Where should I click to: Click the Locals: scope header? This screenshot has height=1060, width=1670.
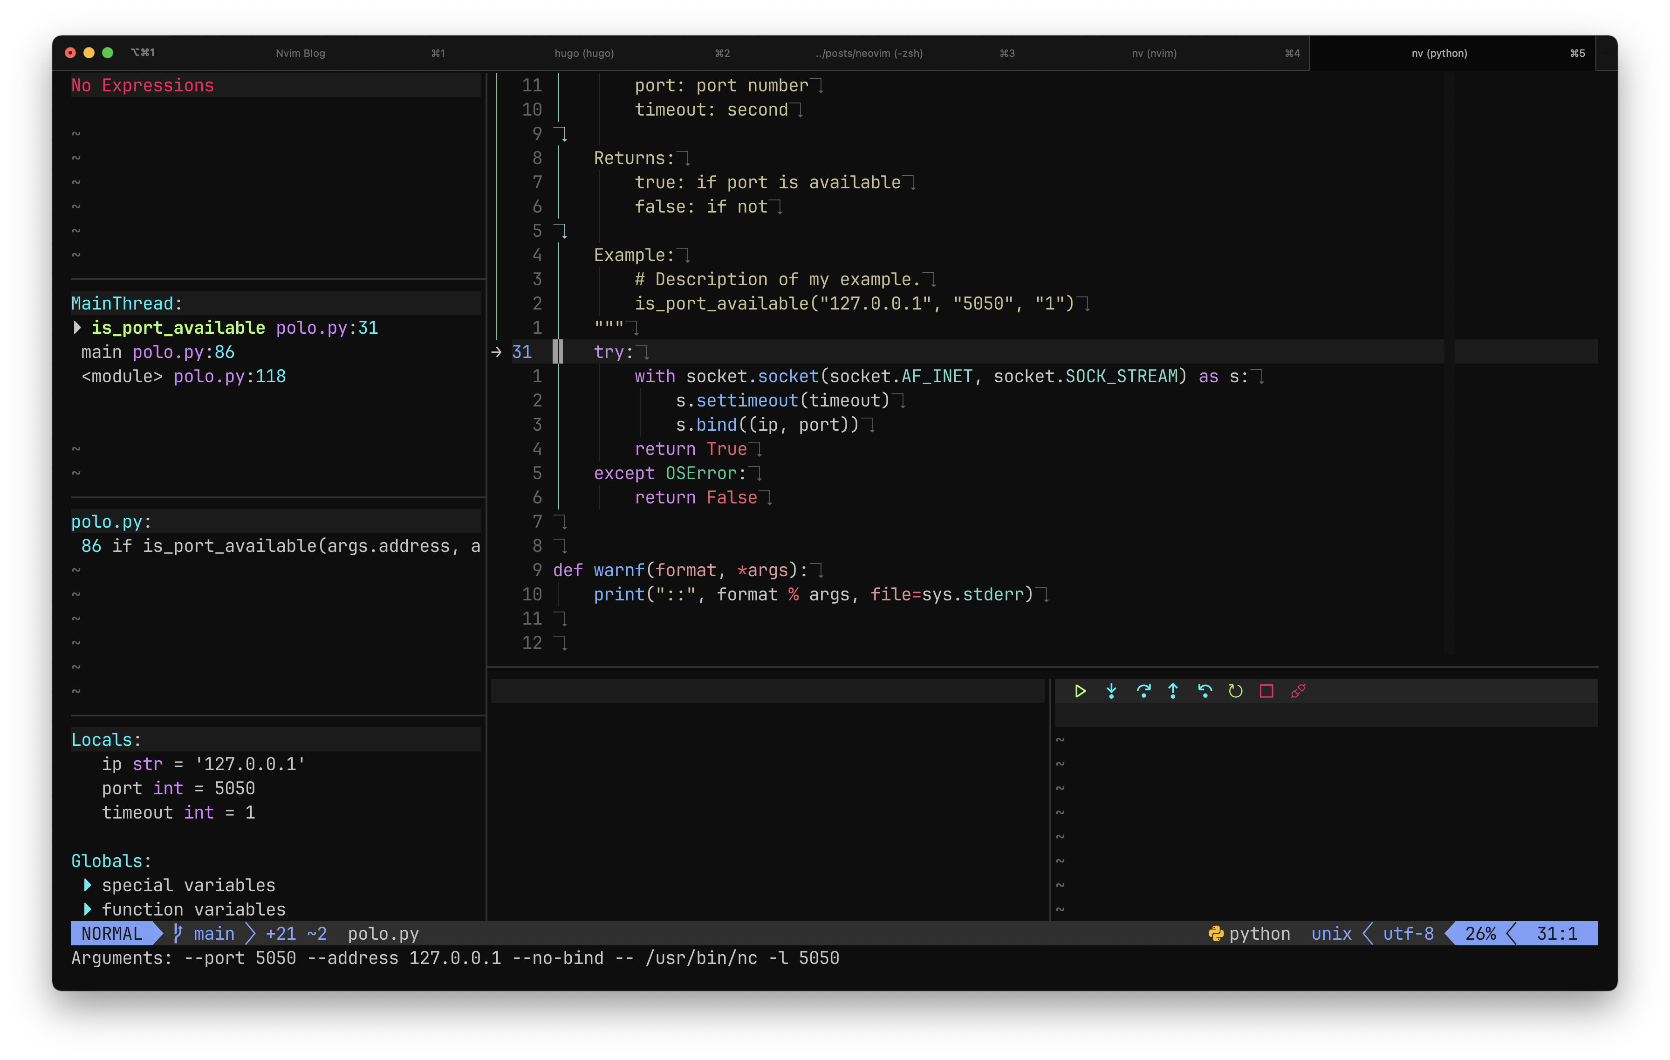pyautogui.click(x=106, y=740)
